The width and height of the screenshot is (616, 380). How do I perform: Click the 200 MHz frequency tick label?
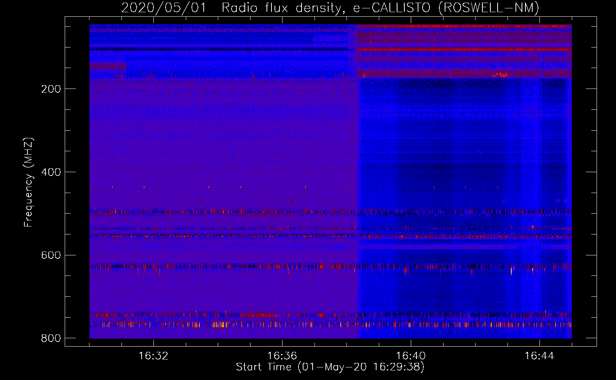point(51,89)
